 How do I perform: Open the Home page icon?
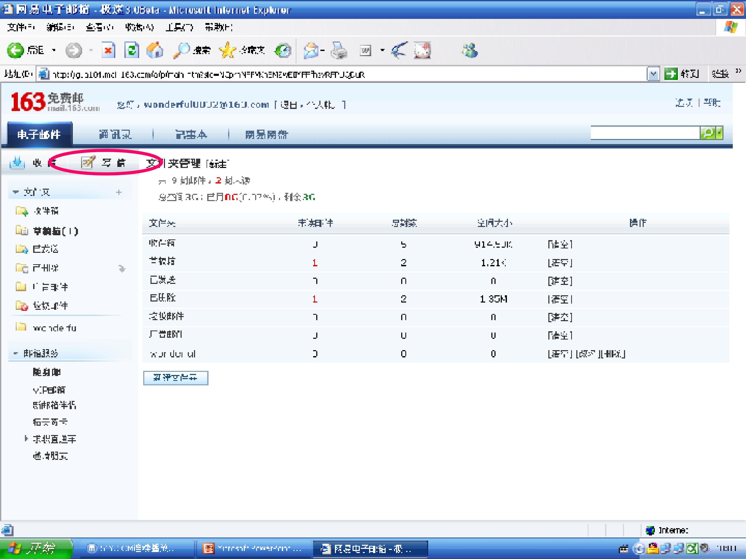coord(155,50)
